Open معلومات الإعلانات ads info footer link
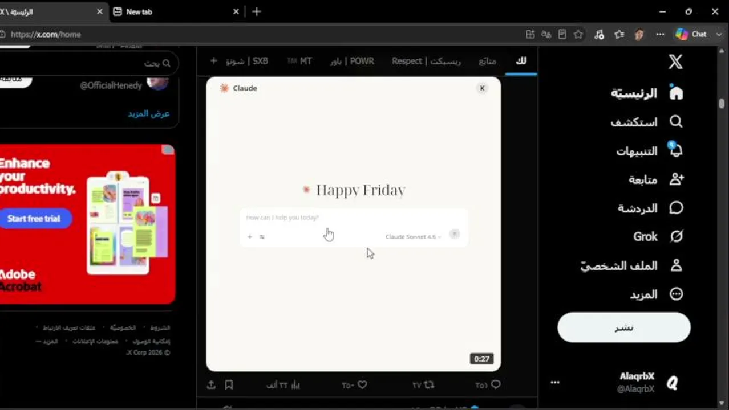The image size is (729, 410). [95, 341]
